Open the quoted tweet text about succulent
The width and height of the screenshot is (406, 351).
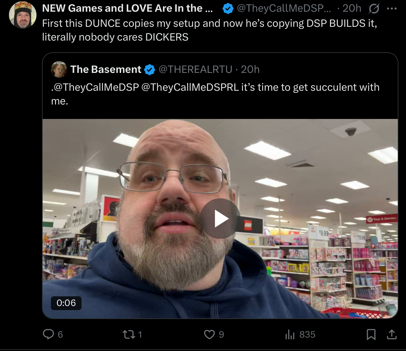[215, 94]
